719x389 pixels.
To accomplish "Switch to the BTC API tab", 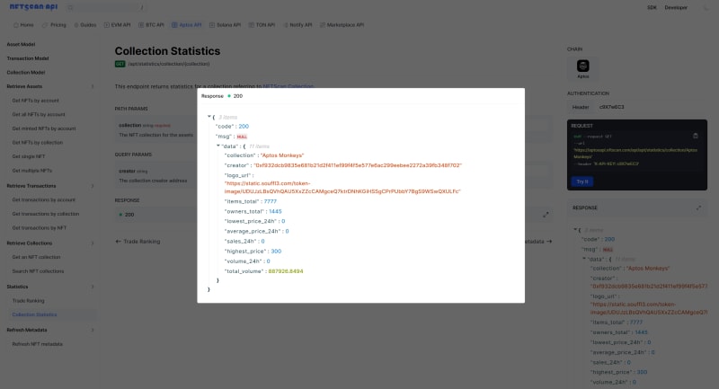I will pyautogui.click(x=151, y=25).
